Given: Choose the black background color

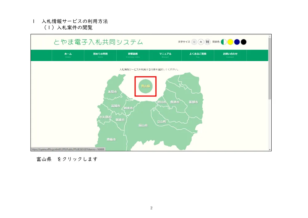Looking at the screenshot, I should (244, 42).
